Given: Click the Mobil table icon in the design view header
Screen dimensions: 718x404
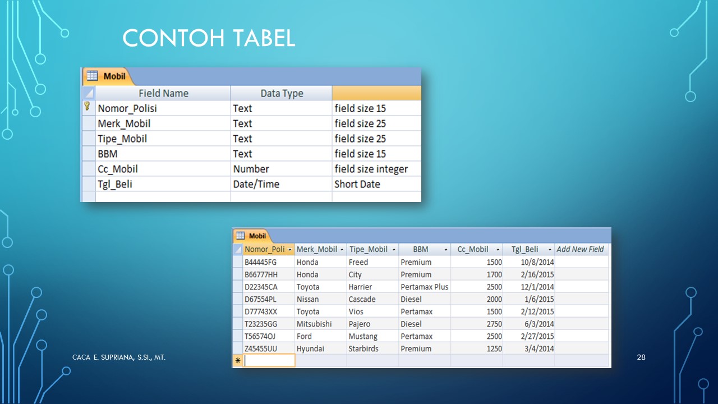Looking at the screenshot, I should [x=91, y=75].
